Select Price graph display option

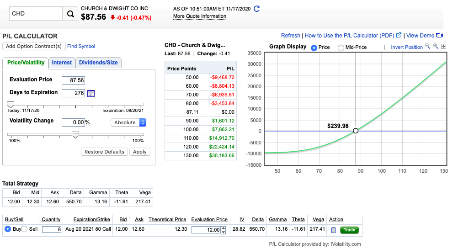pyautogui.click(x=314, y=48)
